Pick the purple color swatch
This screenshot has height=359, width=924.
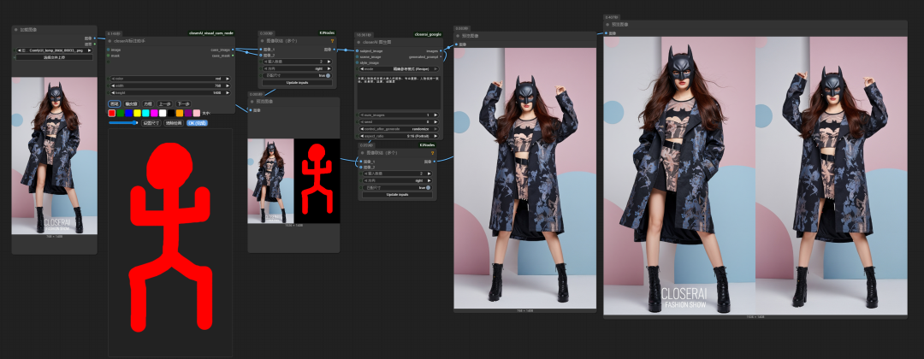point(188,113)
